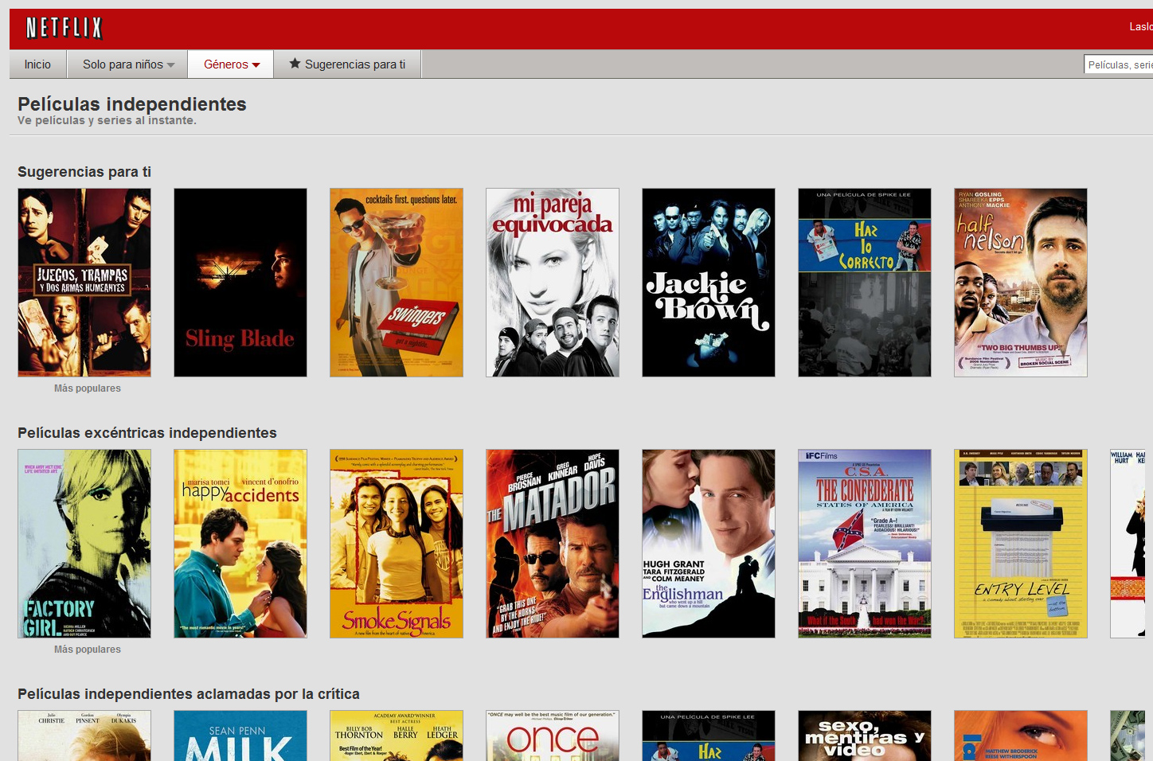Expand the Solo para niños dropdown

127,64
